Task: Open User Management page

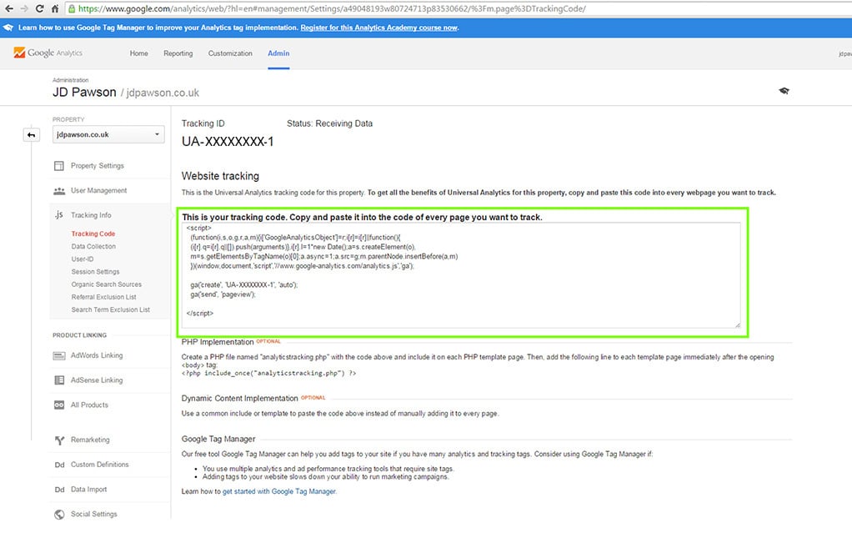Action: pos(99,190)
